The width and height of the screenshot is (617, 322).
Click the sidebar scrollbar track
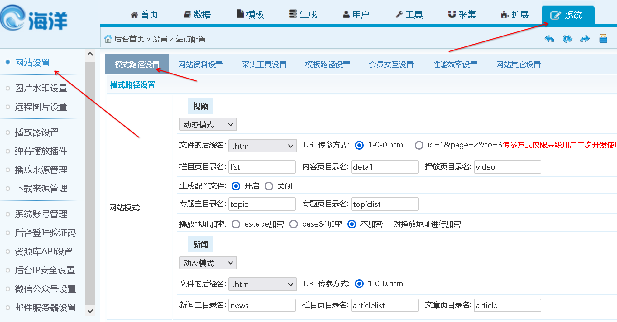[90, 183]
